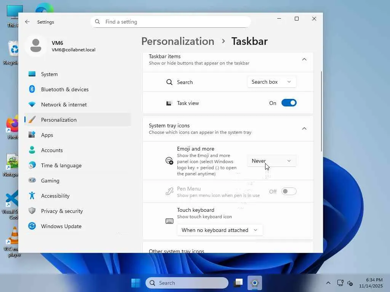Open Windows Update page

pos(78,226)
